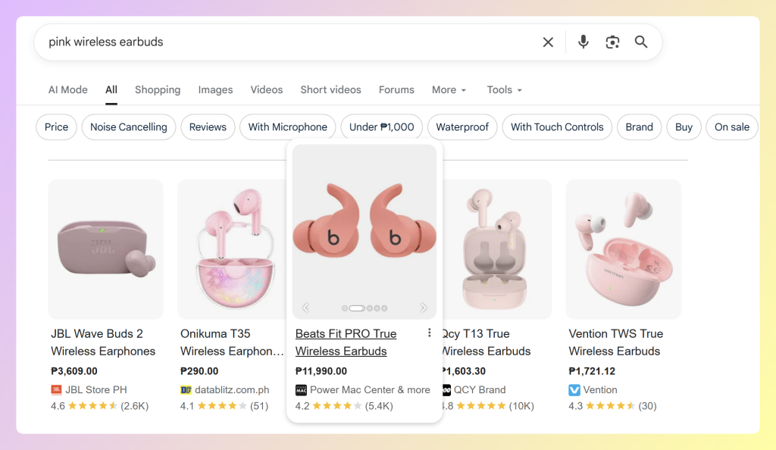Click the ₱3,609.00 JBL price
The width and height of the screenshot is (776, 450).
[74, 371]
